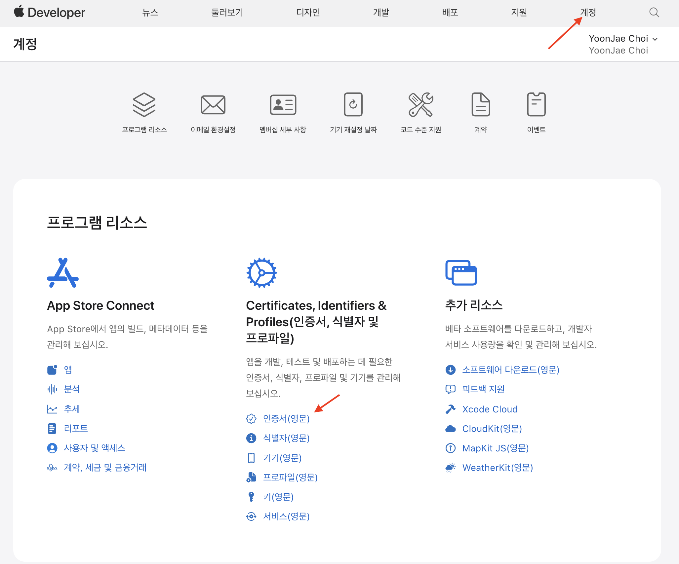Go to 식별자(영문) identifiers link

coord(286,438)
